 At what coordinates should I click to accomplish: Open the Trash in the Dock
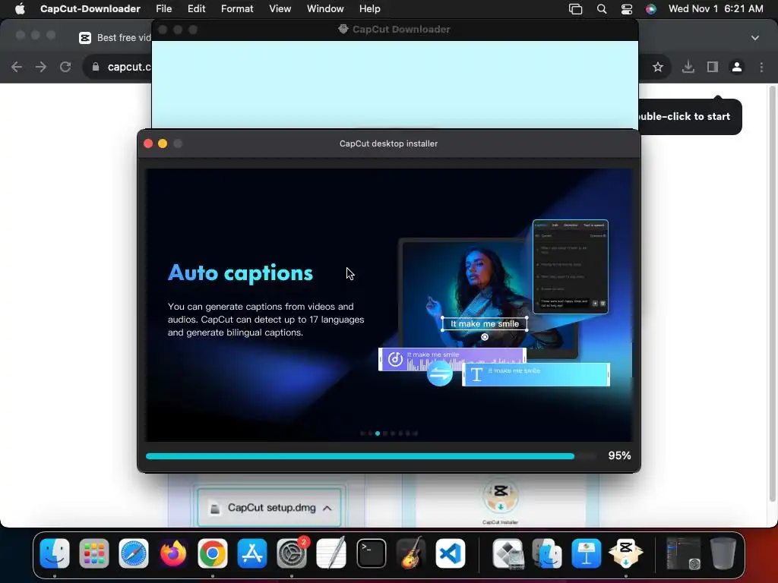[x=723, y=553]
